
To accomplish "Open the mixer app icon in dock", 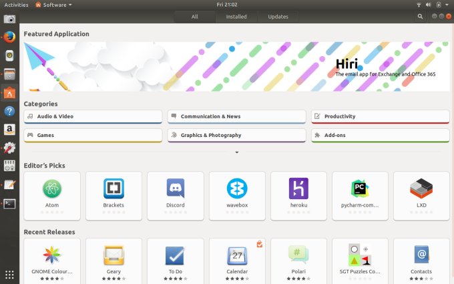I will (9, 166).
